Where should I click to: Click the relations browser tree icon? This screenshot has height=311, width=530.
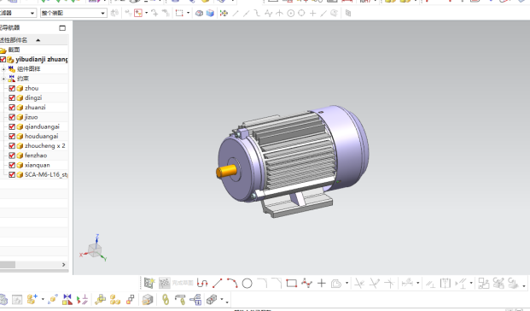tap(196, 300)
